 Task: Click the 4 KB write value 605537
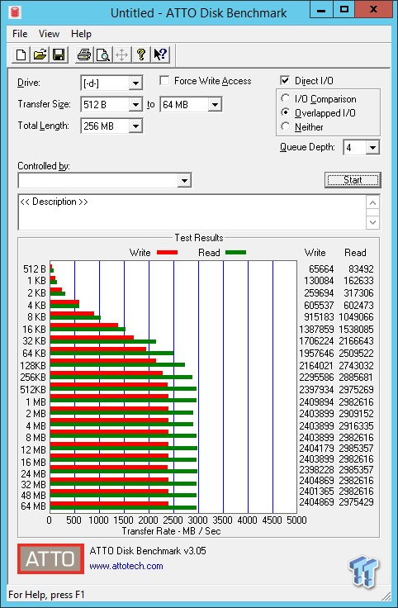(x=319, y=306)
